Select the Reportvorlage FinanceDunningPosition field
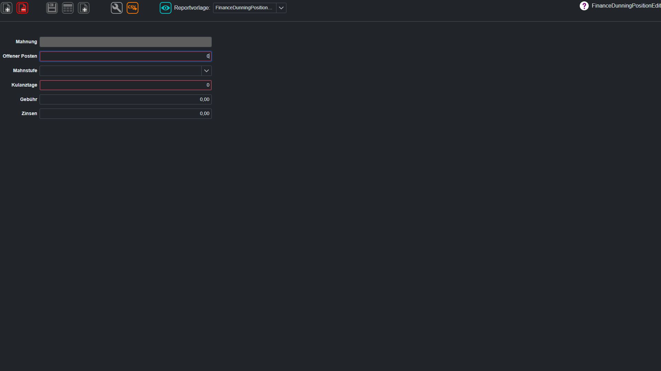This screenshot has height=371, width=661. click(244, 8)
